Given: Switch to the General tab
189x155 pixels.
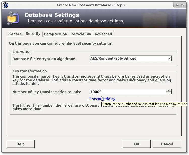Looking at the screenshot, I should point(15,34).
